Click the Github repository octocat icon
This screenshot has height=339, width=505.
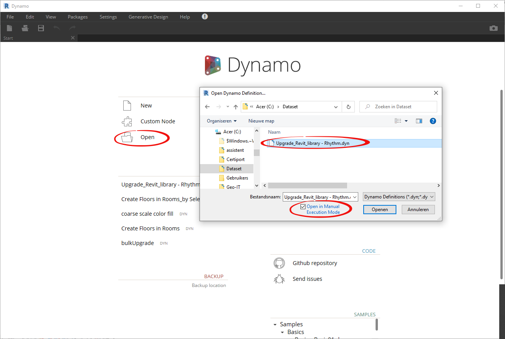click(279, 263)
